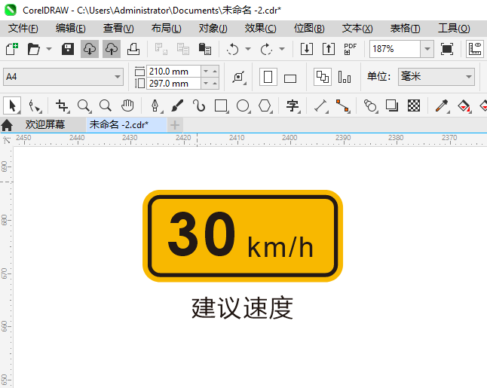Switch to the 欢迎屏幕 tab
Viewport: 487px width, 388px height.
click(45, 125)
